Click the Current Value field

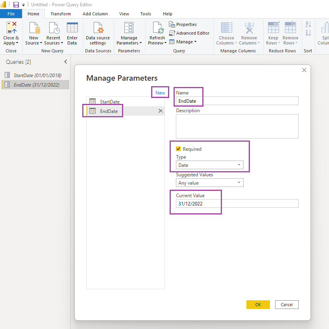point(237,203)
